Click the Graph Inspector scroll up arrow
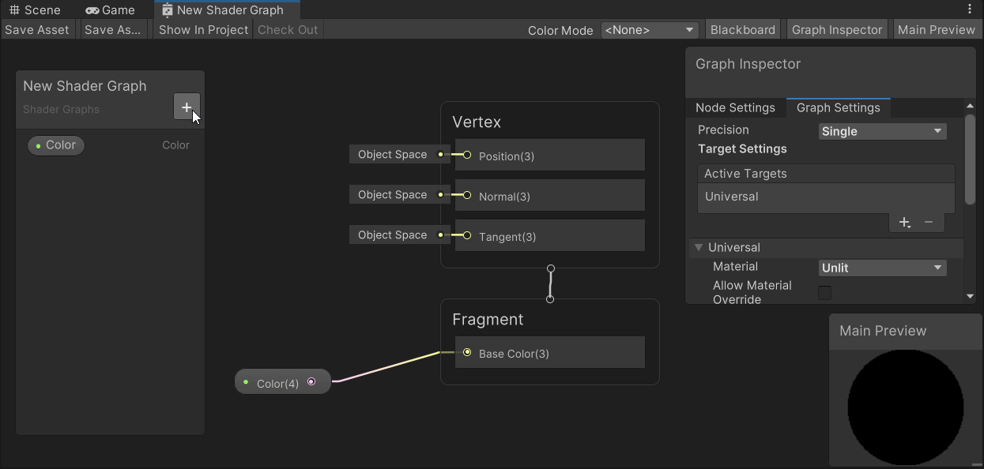Viewport: 984px width, 469px height. [x=970, y=106]
